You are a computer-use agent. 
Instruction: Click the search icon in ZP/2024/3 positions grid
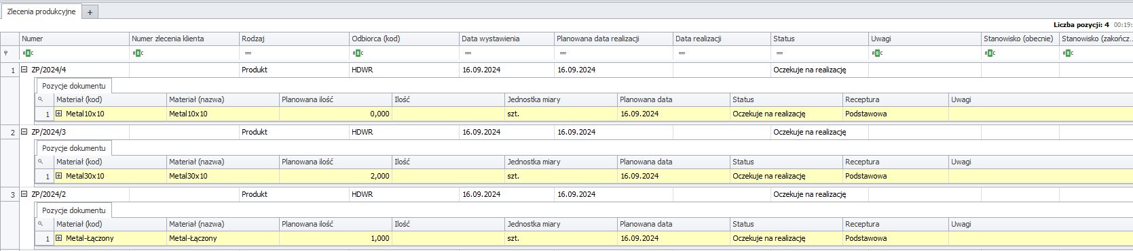tap(40, 162)
